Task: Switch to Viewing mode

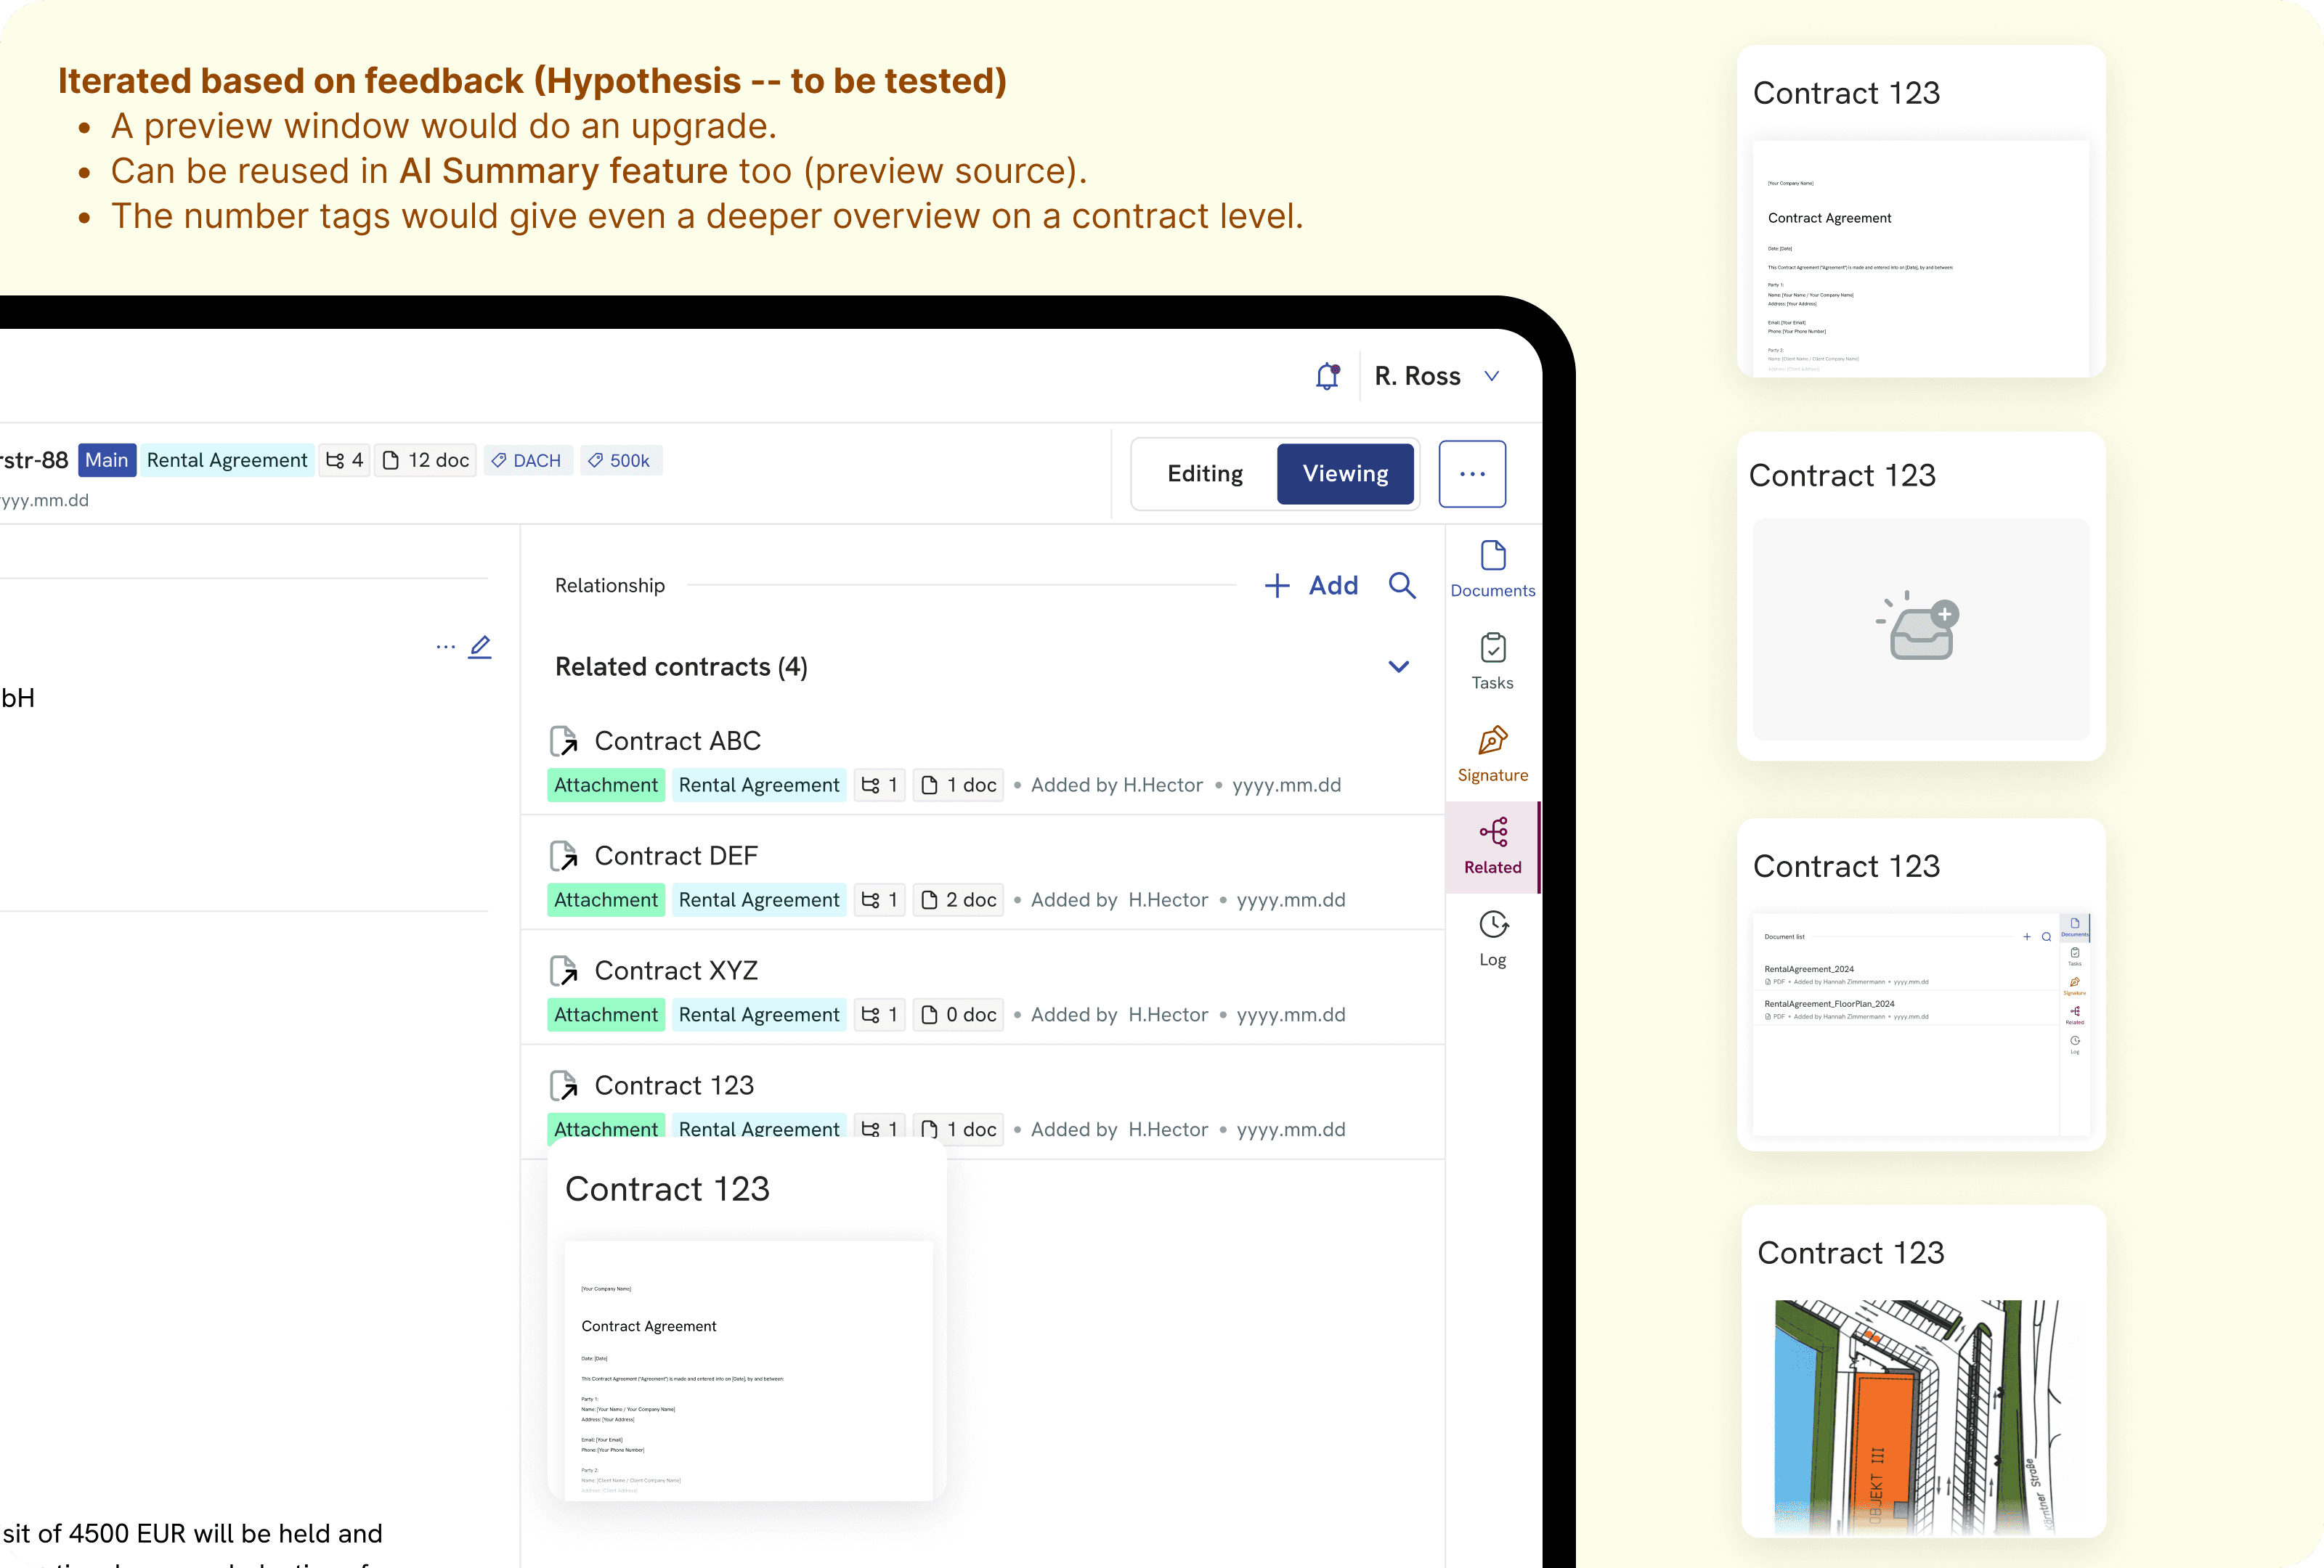Action: (1345, 474)
